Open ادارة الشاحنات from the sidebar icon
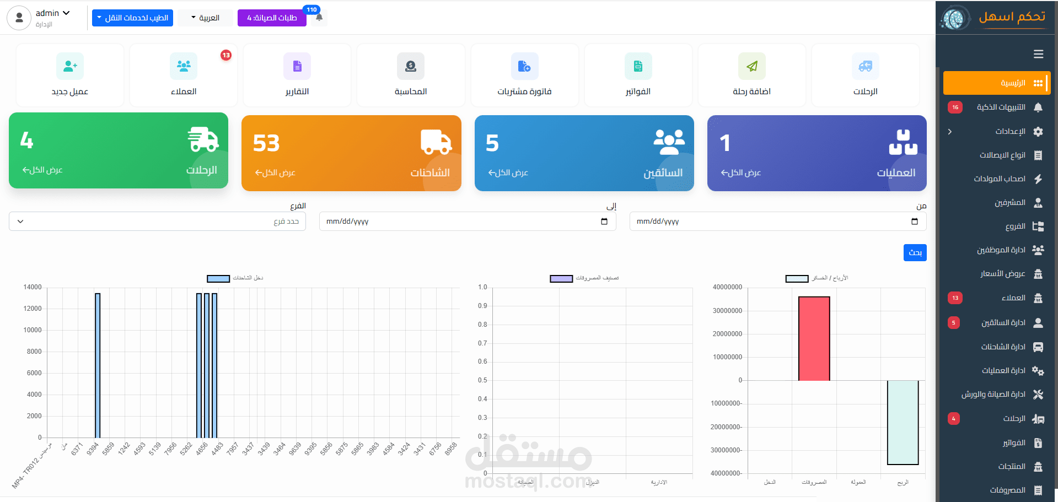The image size is (1058, 502). coord(1039,347)
